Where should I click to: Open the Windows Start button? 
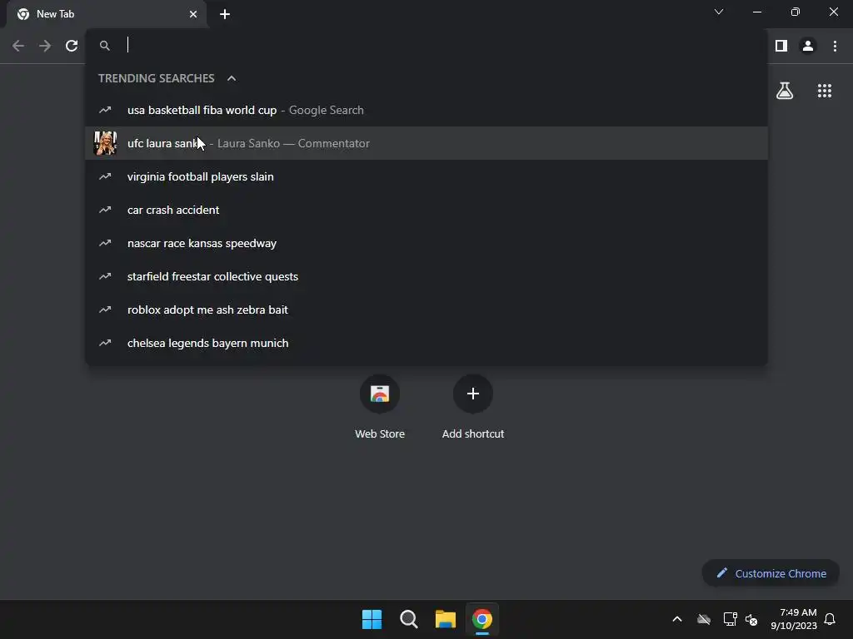(x=372, y=619)
